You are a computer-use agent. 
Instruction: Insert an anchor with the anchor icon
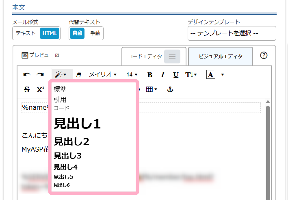coord(170,89)
